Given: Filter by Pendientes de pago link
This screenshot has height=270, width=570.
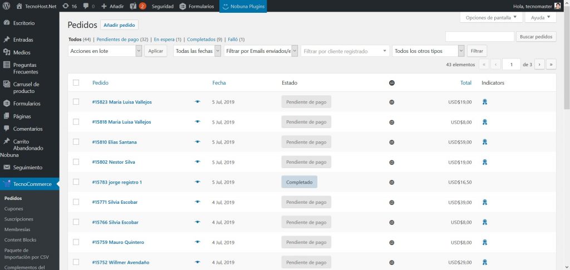Looking at the screenshot, I should [122, 40].
